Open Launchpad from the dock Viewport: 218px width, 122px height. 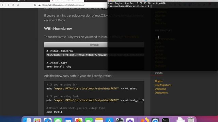tap(37, 120)
